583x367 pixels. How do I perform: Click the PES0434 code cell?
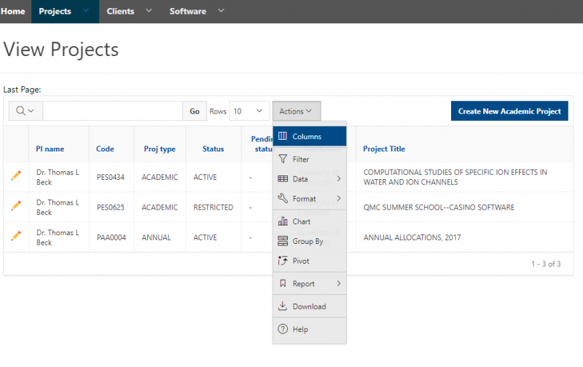pos(111,177)
